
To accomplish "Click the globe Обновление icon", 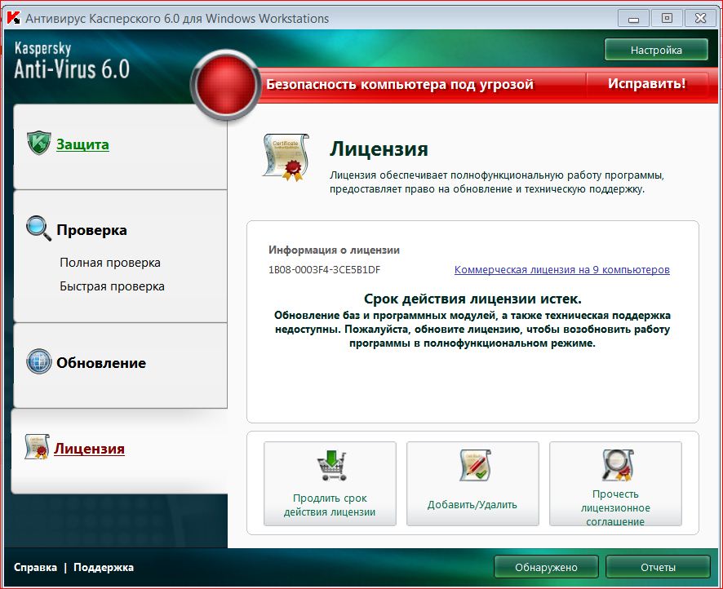I will tap(39, 361).
